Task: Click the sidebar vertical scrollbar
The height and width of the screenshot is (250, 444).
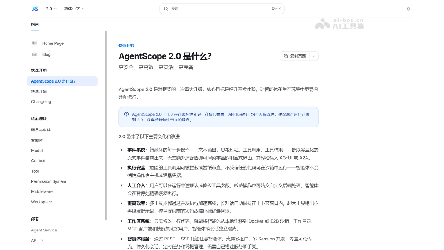Action: [x=106, y=126]
